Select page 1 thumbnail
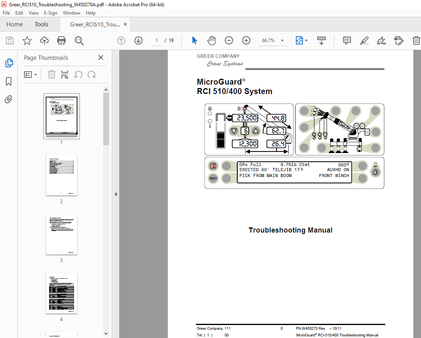 coord(61,116)
